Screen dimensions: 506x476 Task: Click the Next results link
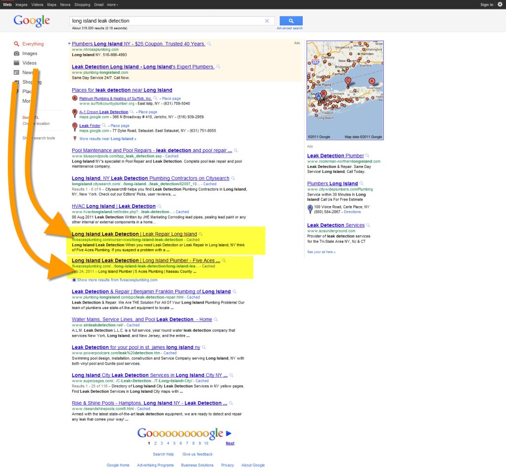pyautogui.click(x=230, y=443)
